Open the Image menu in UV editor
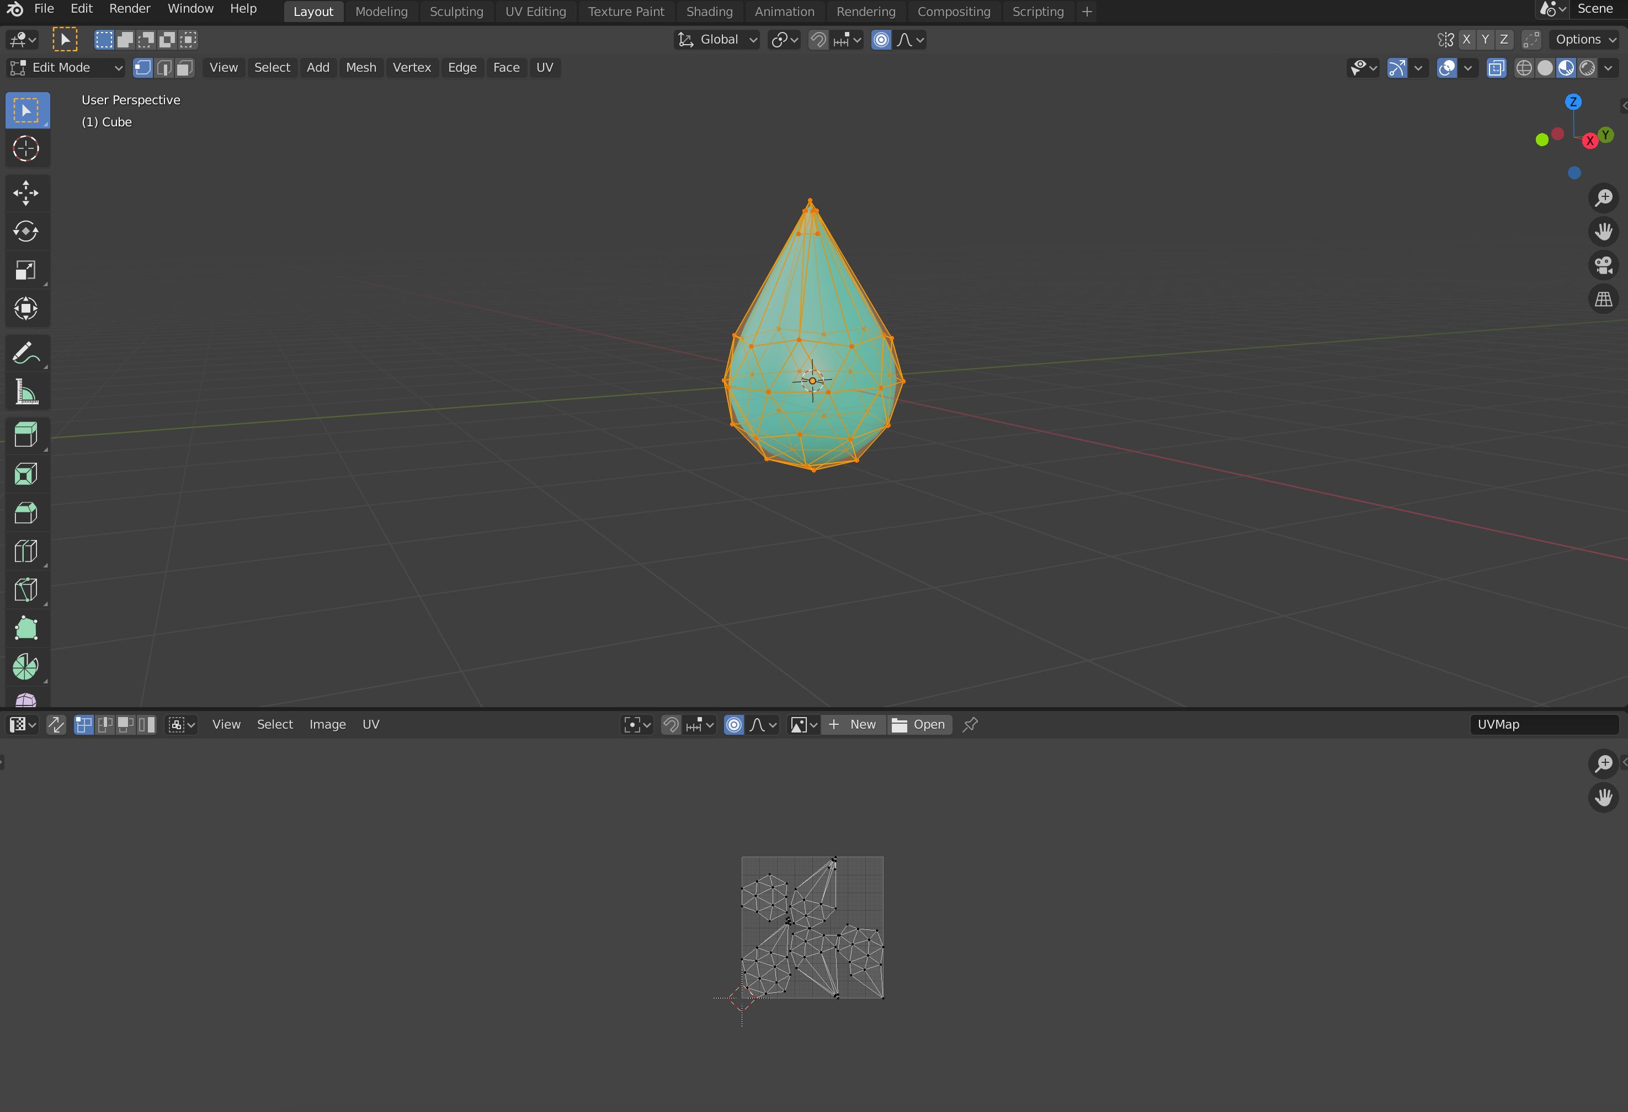 (327, 725)
